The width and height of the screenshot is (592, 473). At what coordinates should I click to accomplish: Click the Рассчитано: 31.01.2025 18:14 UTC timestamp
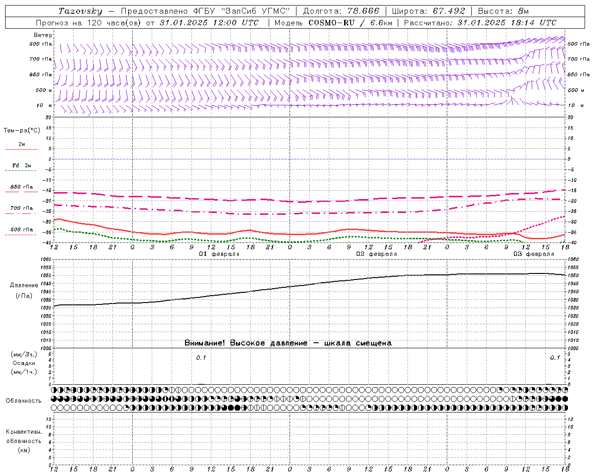point(480,23)
